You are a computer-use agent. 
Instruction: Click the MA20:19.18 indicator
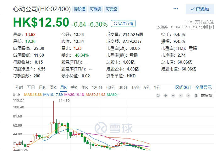pos(74,95)
